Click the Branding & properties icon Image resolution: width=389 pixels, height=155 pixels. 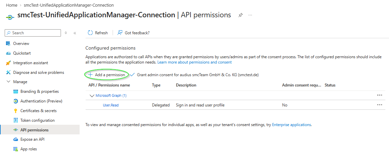click(x=16, y=91)
